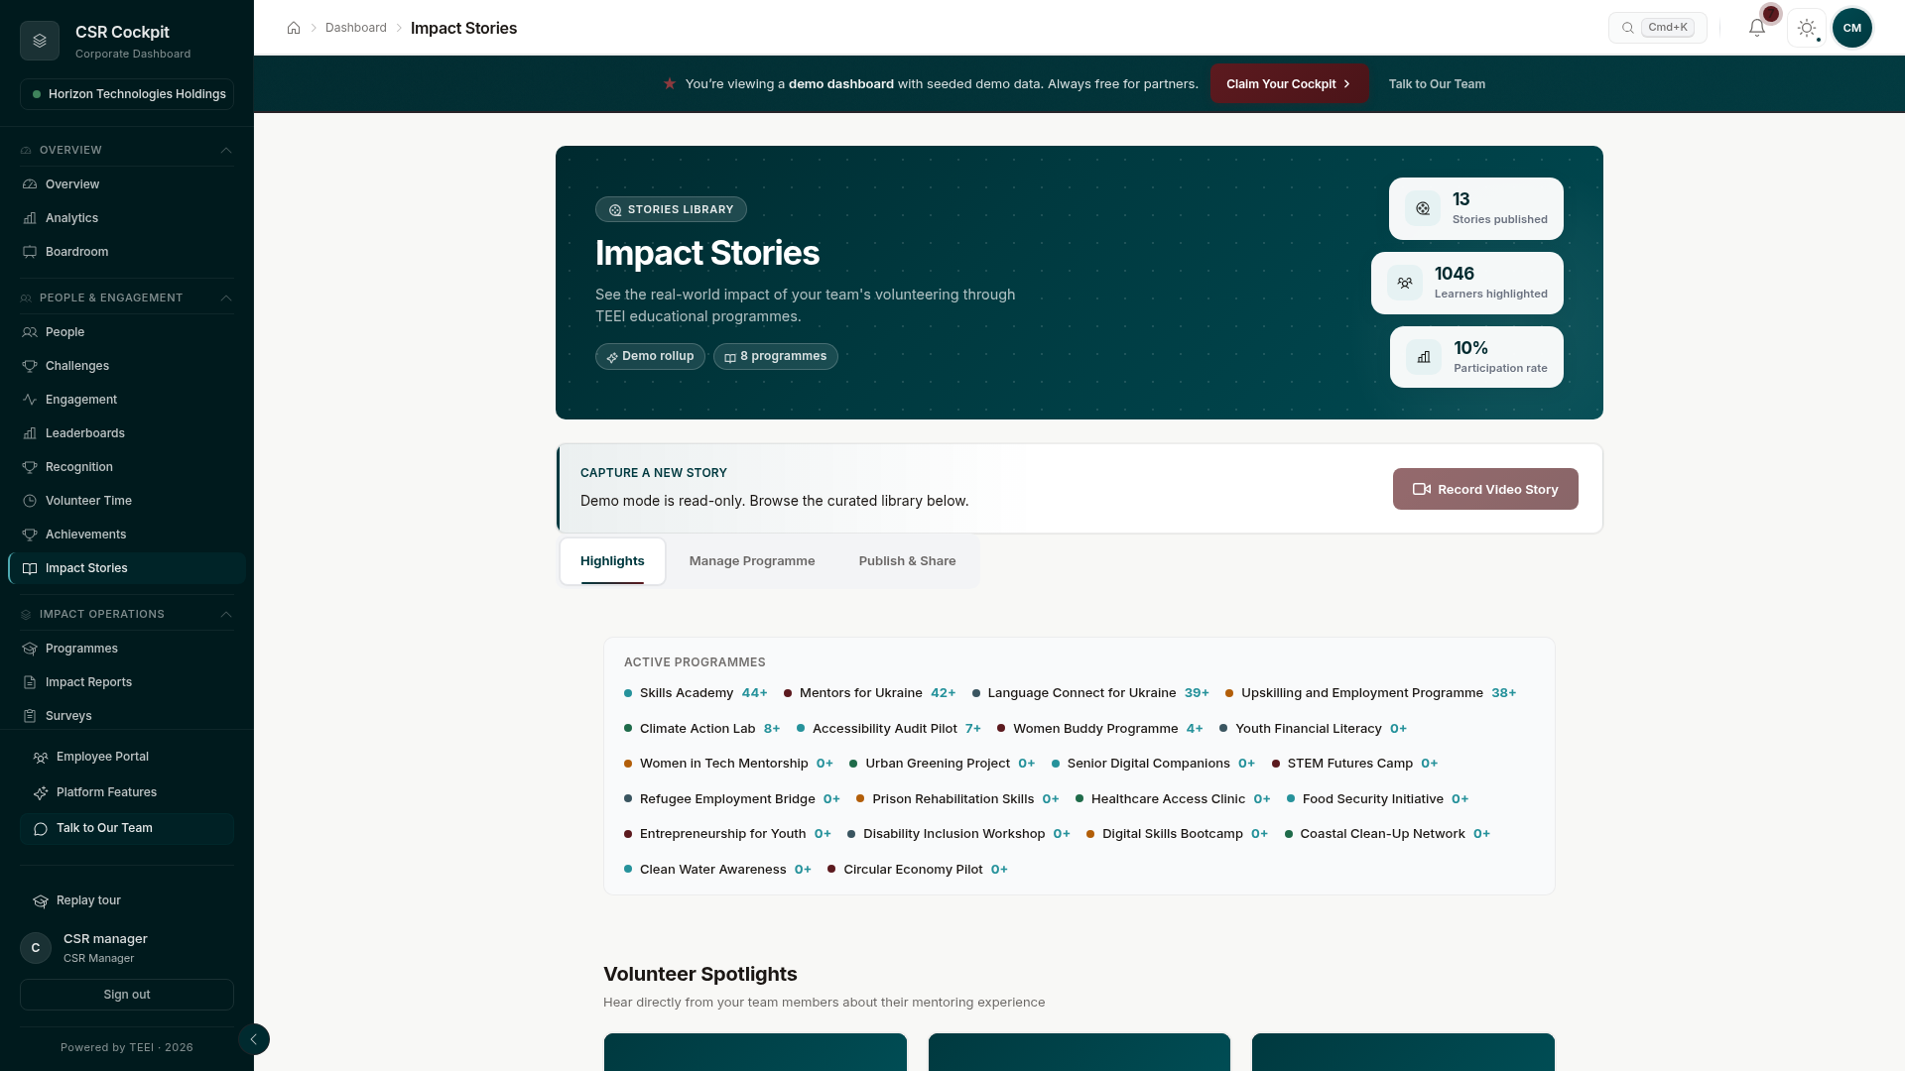Toggle the light/dark theme sun icon
This screenshot has height=1071, width=1905.
click(x=1807, y=28)
